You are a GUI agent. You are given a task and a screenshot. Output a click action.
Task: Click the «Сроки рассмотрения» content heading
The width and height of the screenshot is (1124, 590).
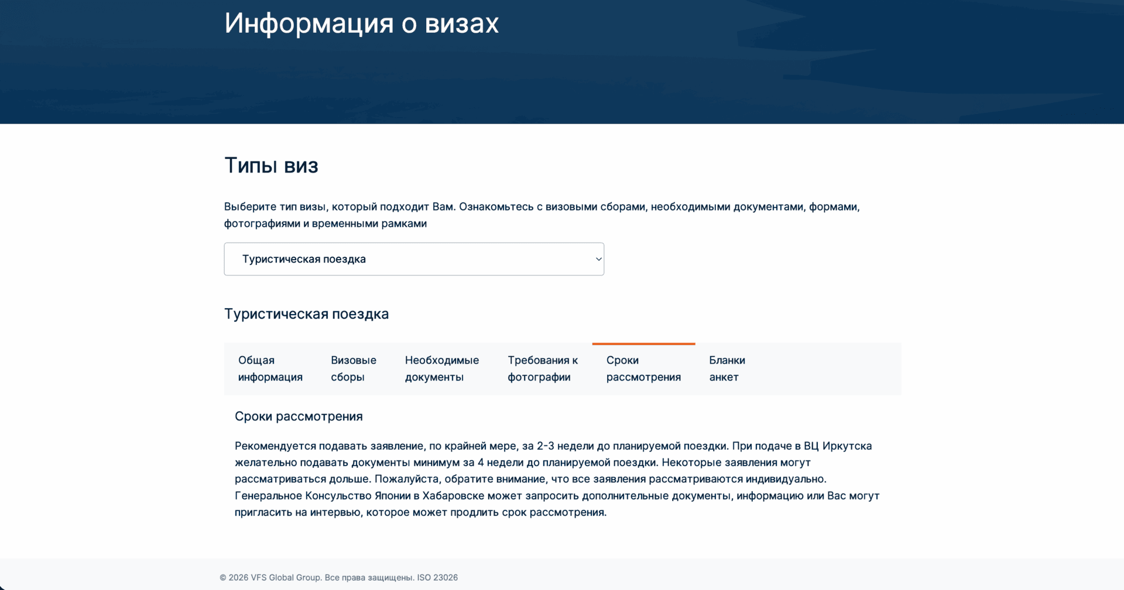coord(299,416)
